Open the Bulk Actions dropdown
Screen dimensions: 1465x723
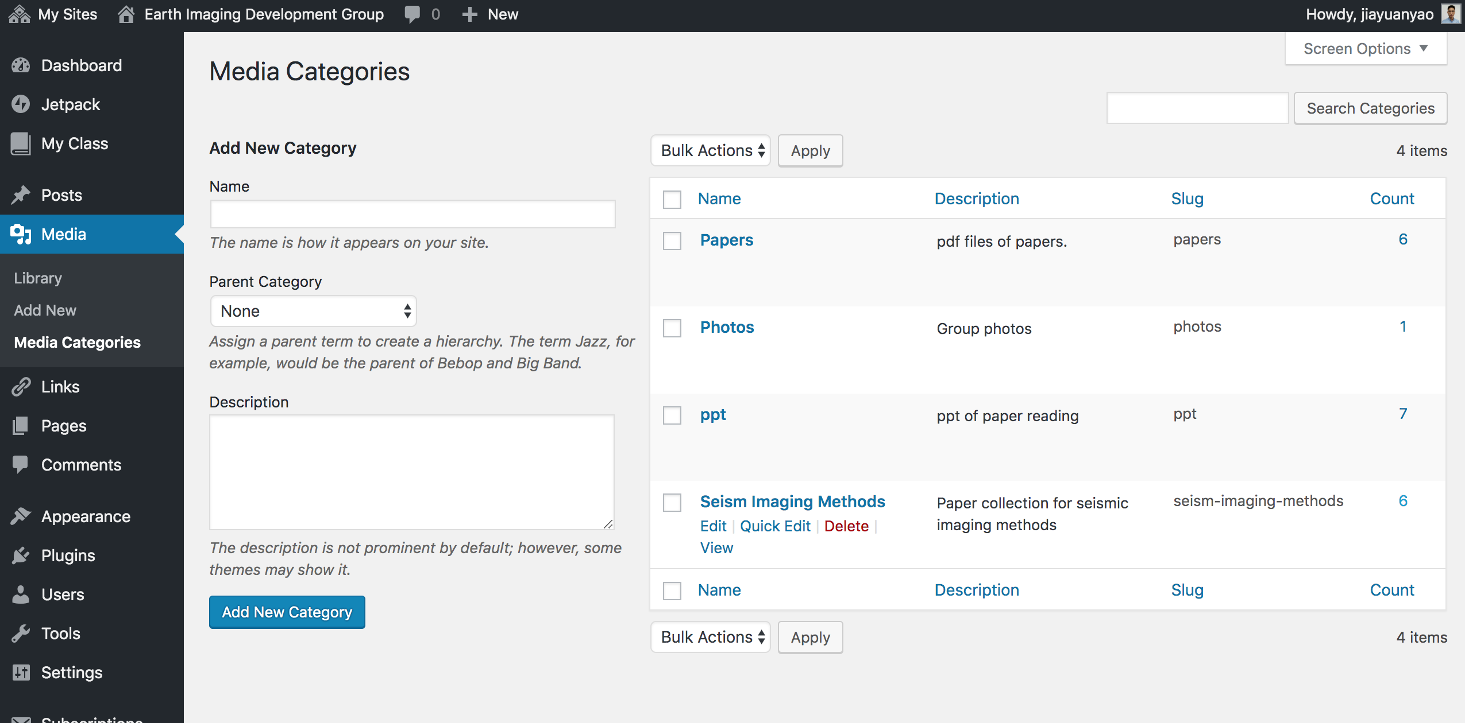tap(710, 150)
